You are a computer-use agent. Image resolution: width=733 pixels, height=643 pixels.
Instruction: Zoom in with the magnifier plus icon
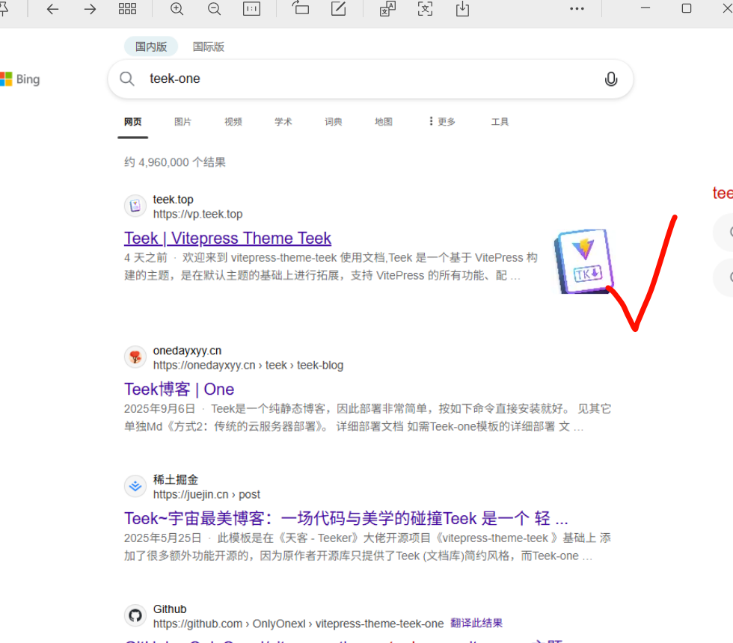click(177, 9)
